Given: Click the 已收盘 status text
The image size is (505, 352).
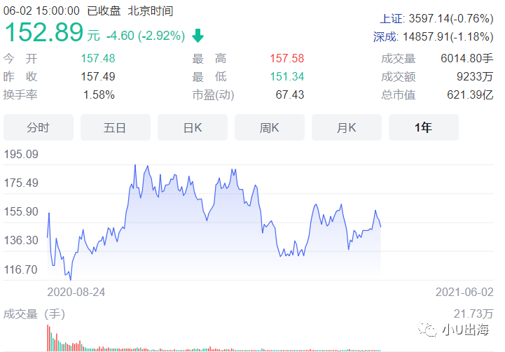Looking at the screenshot, I should (104, 11).
